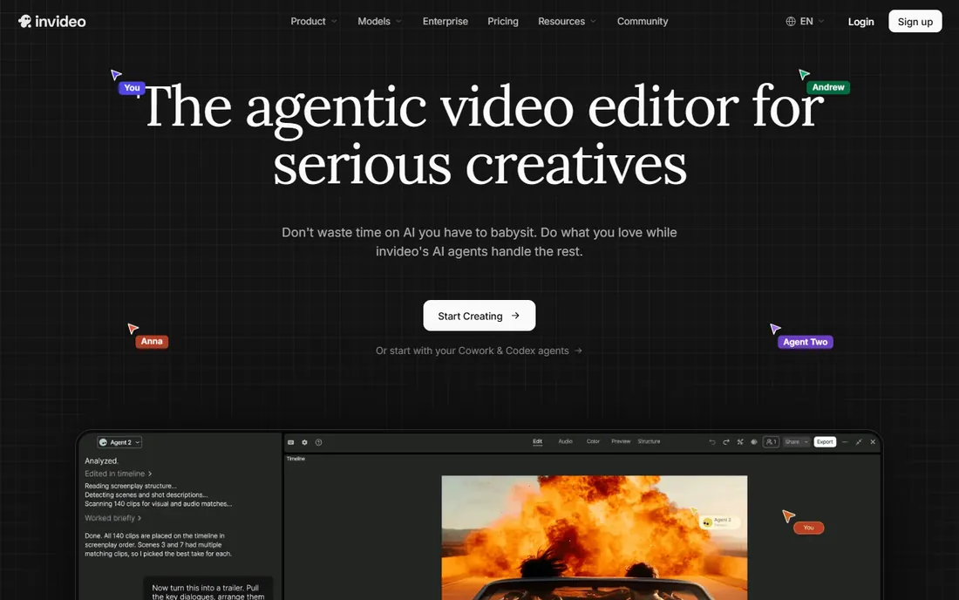The image size is (959, 600).
Task: Open the Product dropdown menu
Action: (x=314, y=22)
